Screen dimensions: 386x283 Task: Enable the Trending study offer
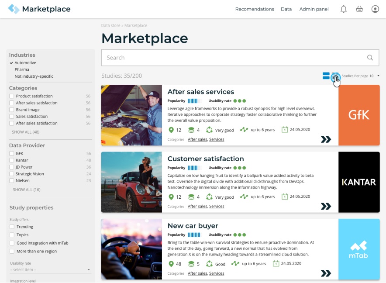(x=12, y=227)
